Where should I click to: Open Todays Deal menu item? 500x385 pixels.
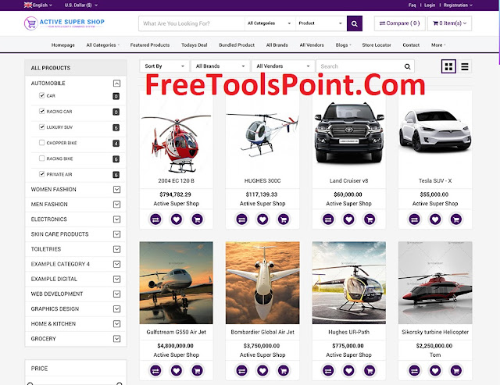tap(195, 45)
